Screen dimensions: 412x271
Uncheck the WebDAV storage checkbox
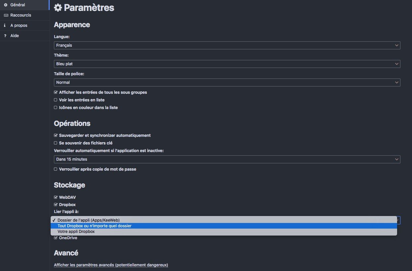coord(56,197)
